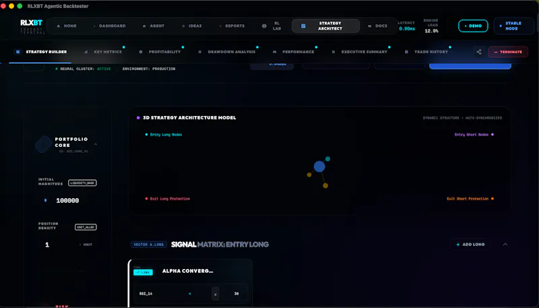Click the Alpha Converg... card title
The height and width of the screenshot is (308, 539).
(188, 271)
